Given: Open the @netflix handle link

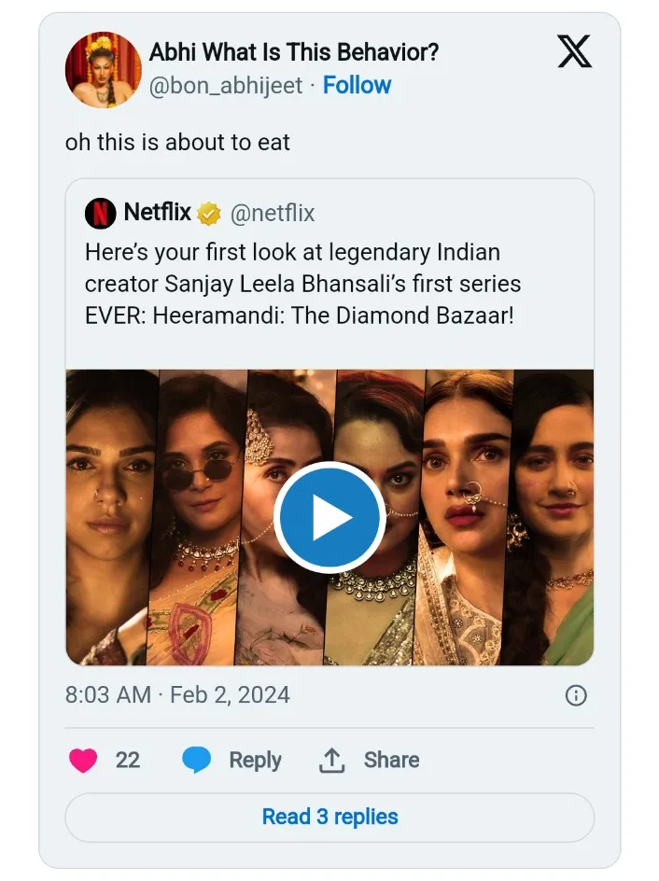Looking at the screenshot, I should (x=273, y=214).
